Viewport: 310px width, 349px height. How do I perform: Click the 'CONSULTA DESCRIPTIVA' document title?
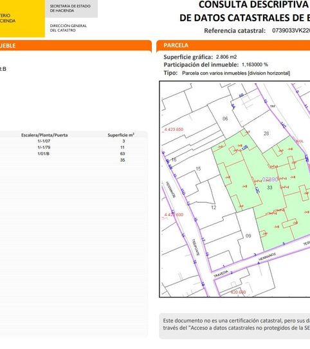pyautogui.click(x=253, y=5)
